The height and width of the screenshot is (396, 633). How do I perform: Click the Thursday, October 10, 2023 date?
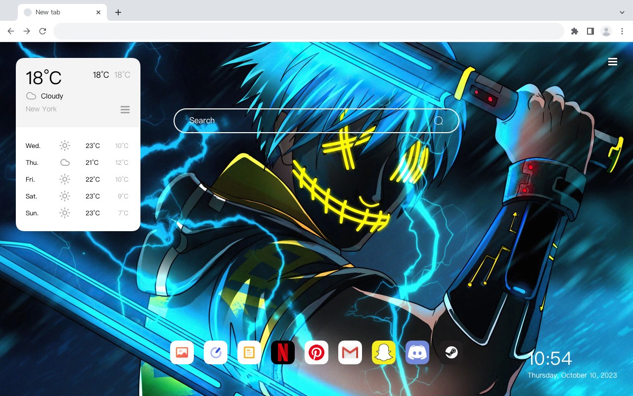(572, 375)
